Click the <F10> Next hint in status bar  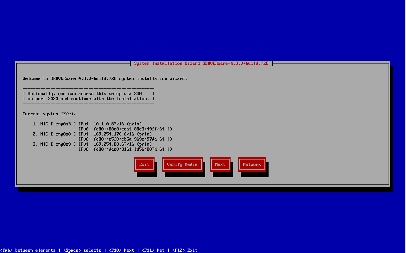(x=122, y=250)
